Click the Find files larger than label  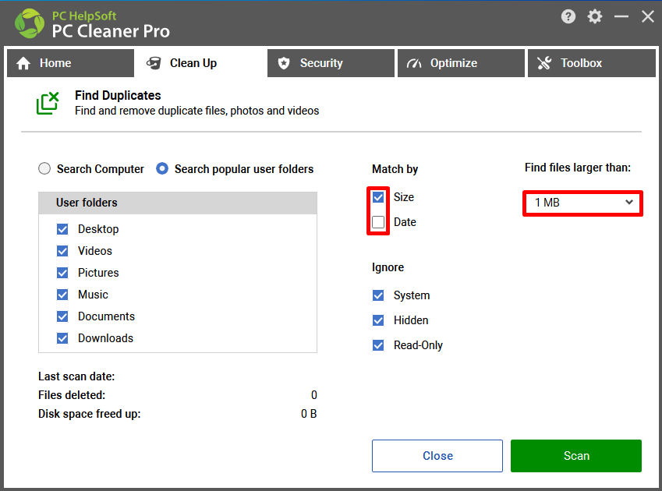578,168
